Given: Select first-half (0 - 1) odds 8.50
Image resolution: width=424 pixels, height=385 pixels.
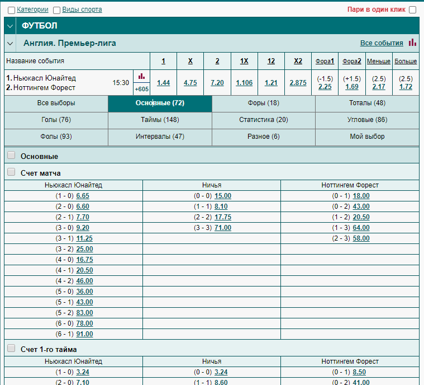Looking at the screenshot, I should pyautogui.click(x=359, y=372).
